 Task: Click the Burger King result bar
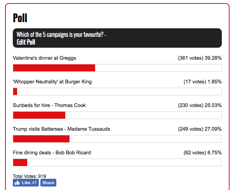pyautogui.click(x=117, y=92)
